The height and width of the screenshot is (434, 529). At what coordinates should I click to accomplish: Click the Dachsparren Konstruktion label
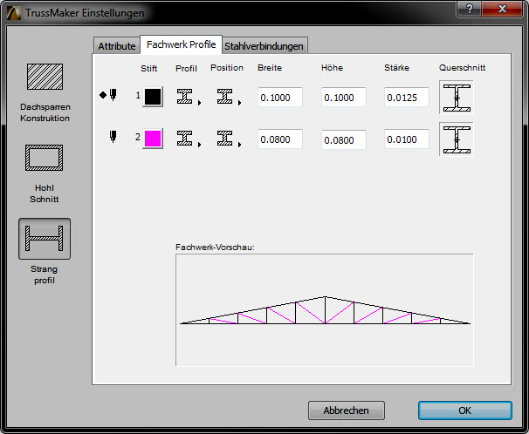click(45, 112)
